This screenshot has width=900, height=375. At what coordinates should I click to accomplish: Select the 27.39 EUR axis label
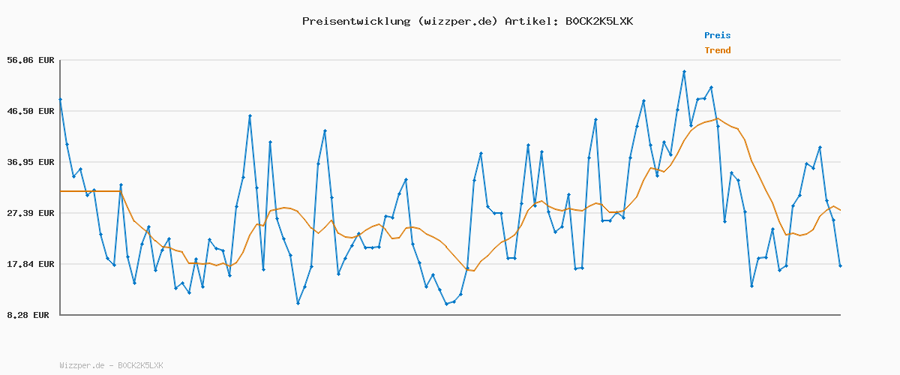[31, 213]
